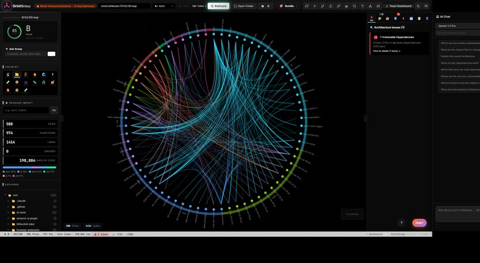The width and height of the screenshot is (480, 263).
Task: Click the 1414 Links stat card
Action: pos(30,142)
